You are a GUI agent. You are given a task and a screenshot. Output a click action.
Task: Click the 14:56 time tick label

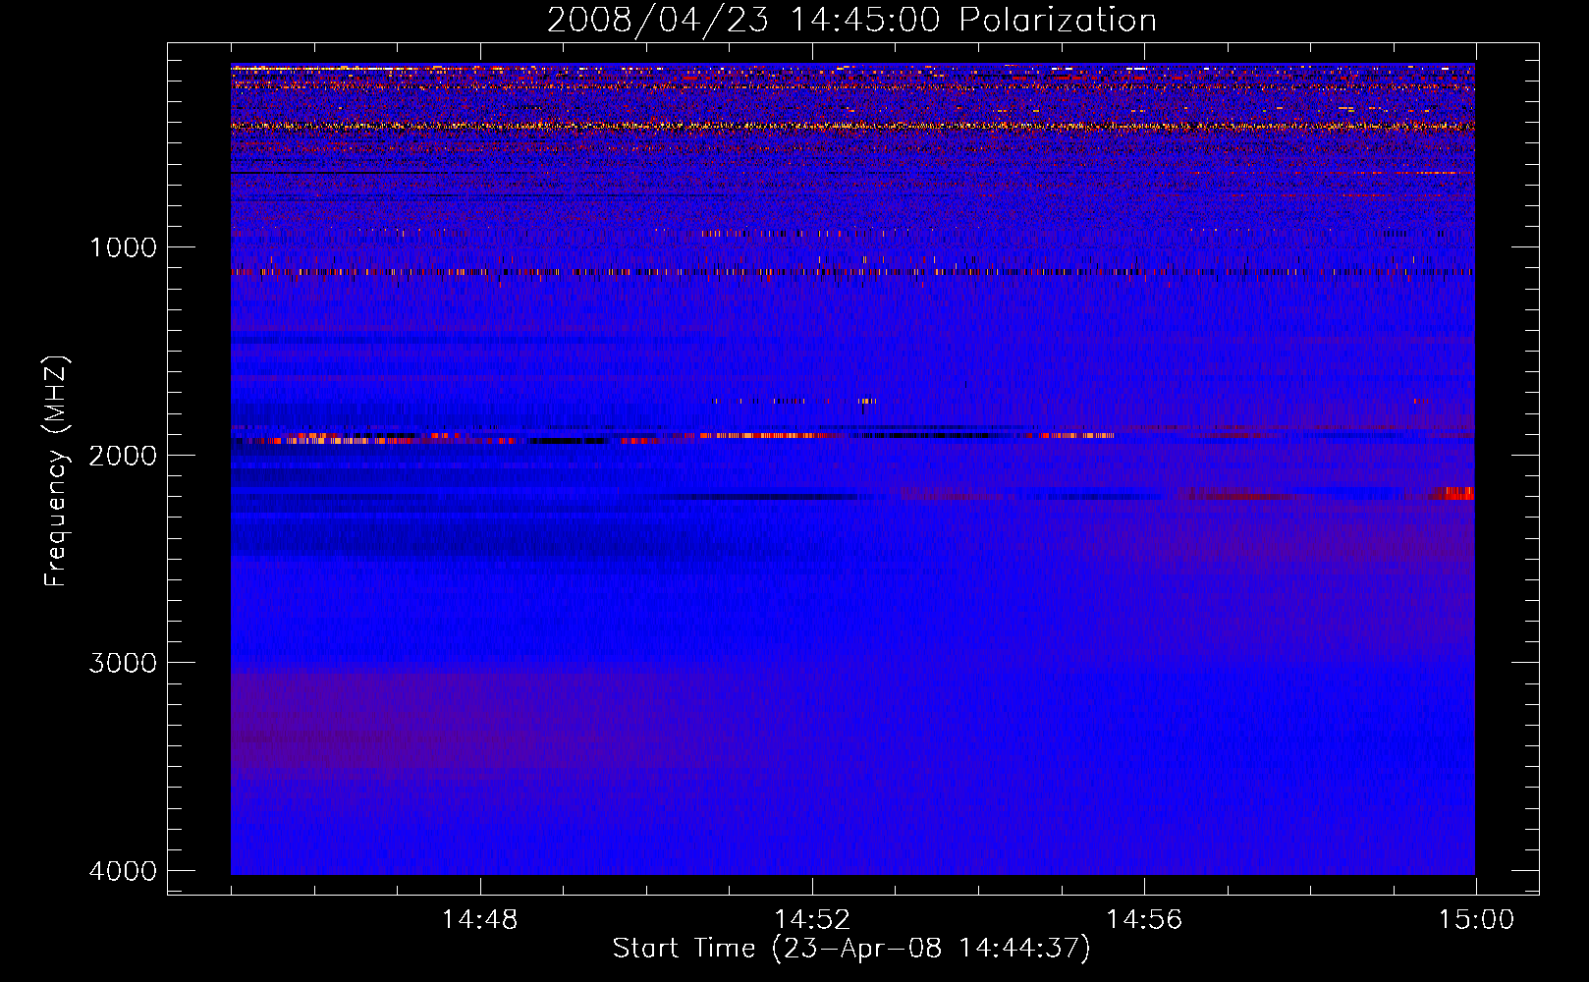point(1144,920)
